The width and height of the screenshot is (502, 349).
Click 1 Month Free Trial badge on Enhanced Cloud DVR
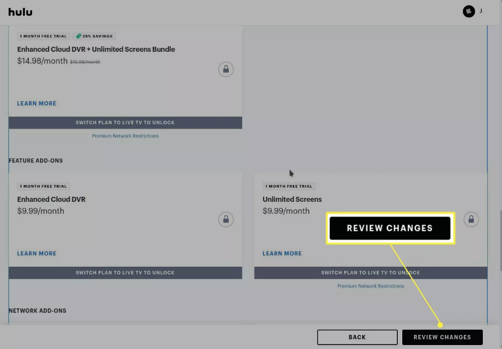43,186
